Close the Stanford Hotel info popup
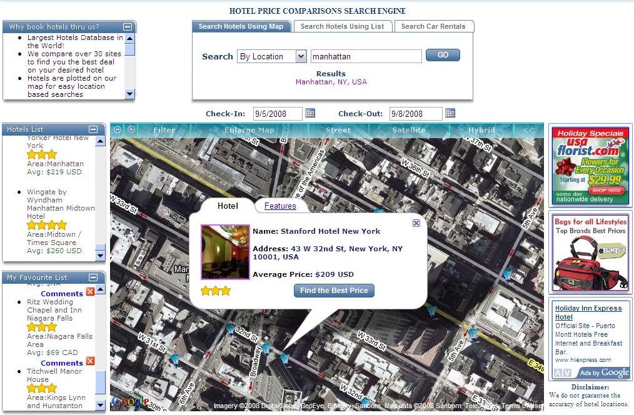This screenshot has width=634, height=415. click(416, 223)
